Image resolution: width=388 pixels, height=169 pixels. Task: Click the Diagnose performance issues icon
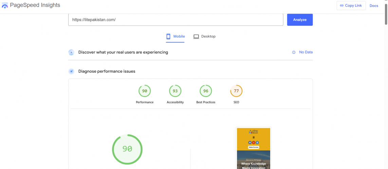(x=71, y=71)
